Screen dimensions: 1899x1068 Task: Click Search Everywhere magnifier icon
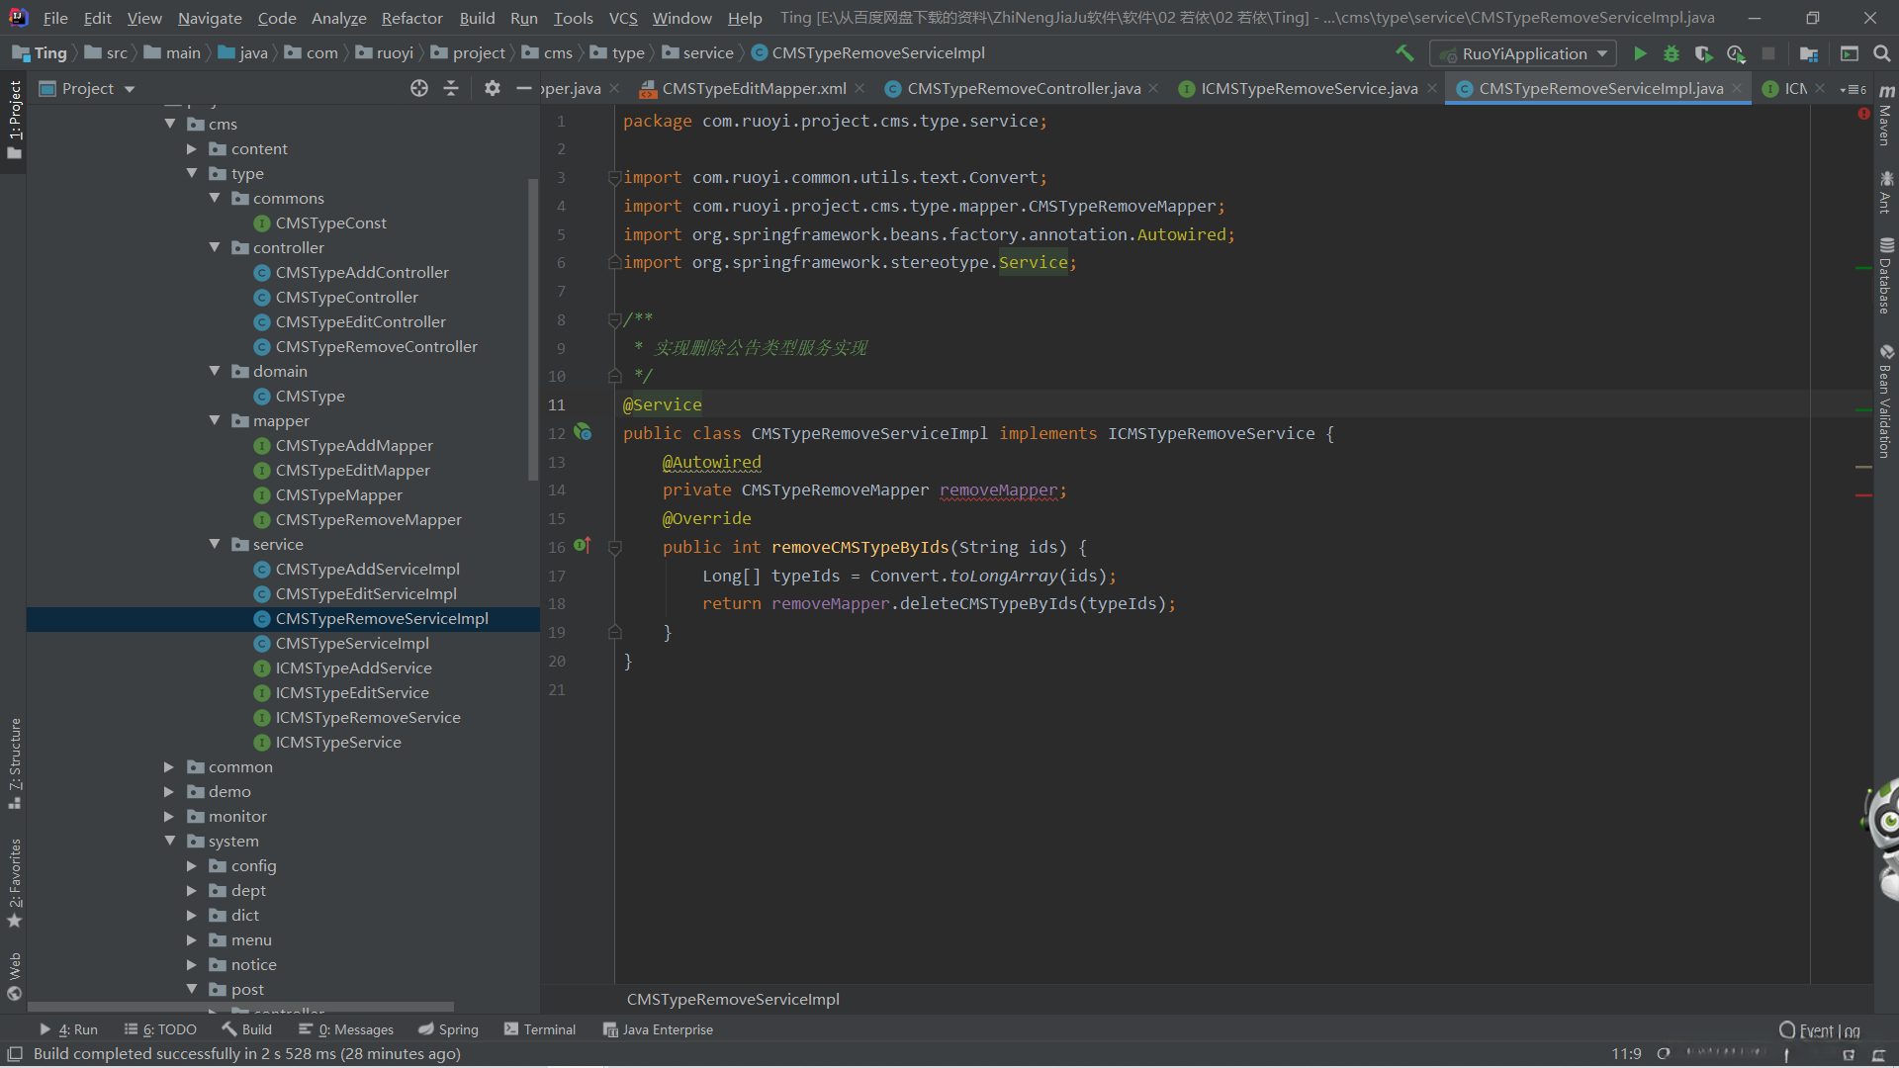[1882, 53]
